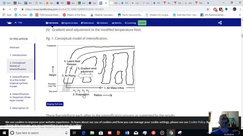Close the active Taylor & Francis tab

coord(106,3)
